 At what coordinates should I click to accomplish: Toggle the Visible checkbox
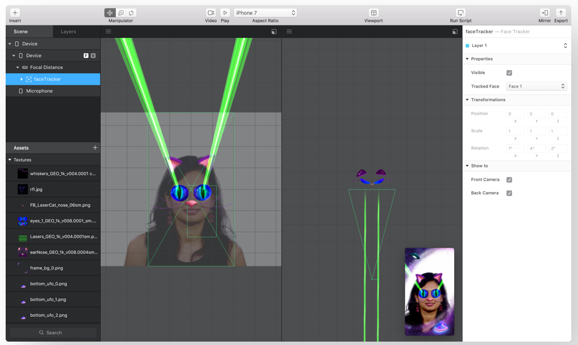509,73
